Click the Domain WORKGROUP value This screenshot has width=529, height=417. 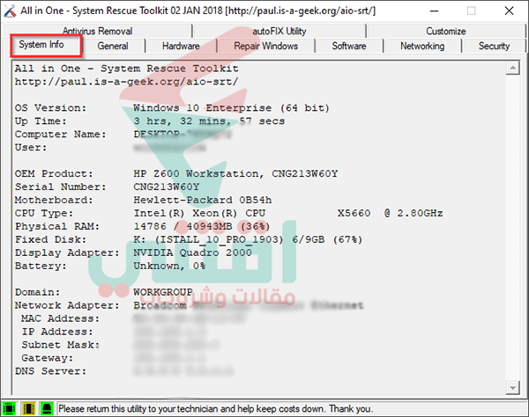pyautogui.click(x=163, y=292)
